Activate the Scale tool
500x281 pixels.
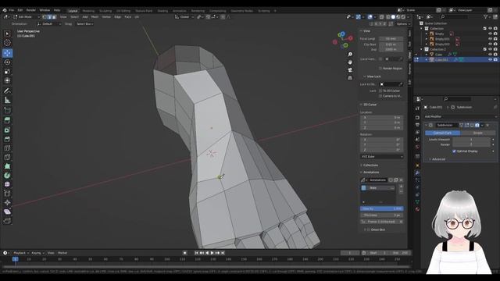(7, 71)
